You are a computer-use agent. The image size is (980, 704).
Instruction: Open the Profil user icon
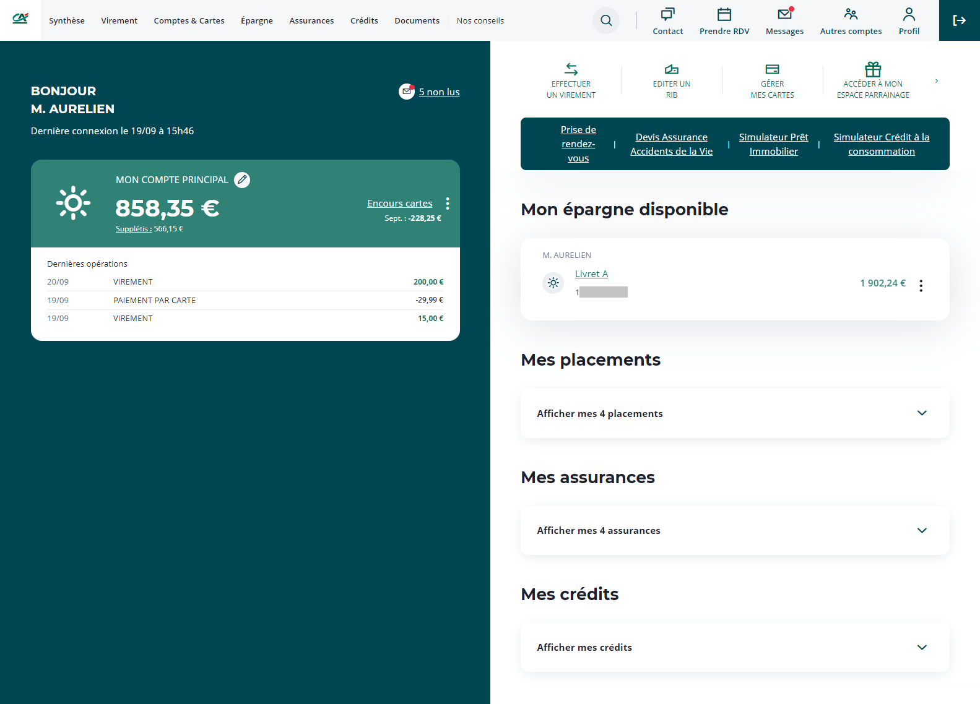(x=908, y=14)
